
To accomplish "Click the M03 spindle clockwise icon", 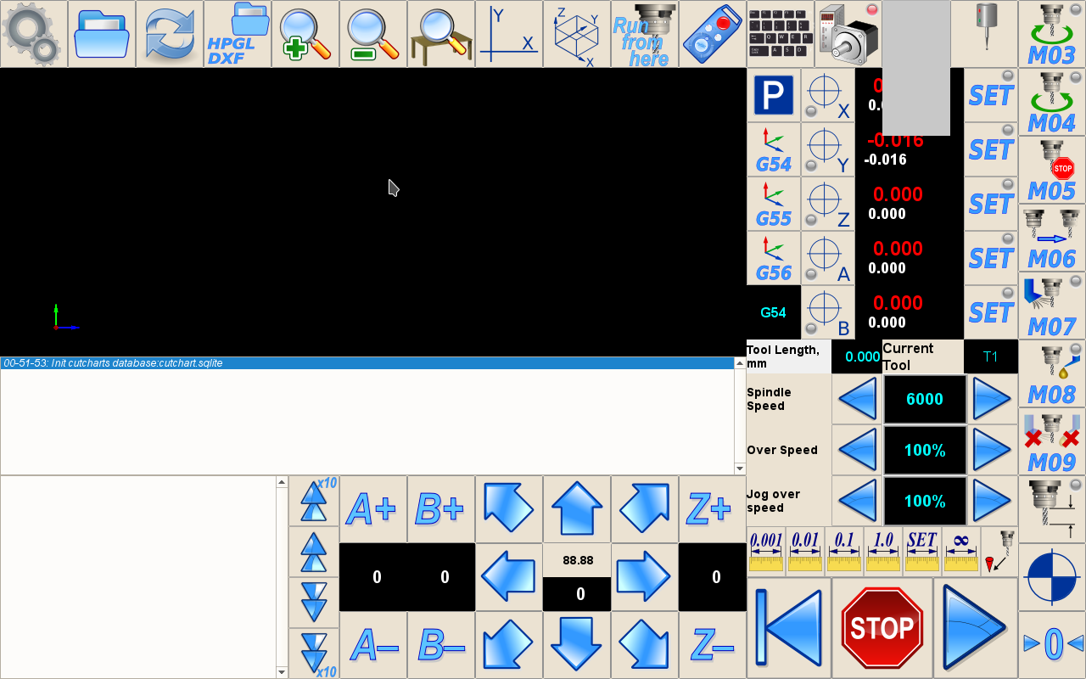I will click(1051, 34).
